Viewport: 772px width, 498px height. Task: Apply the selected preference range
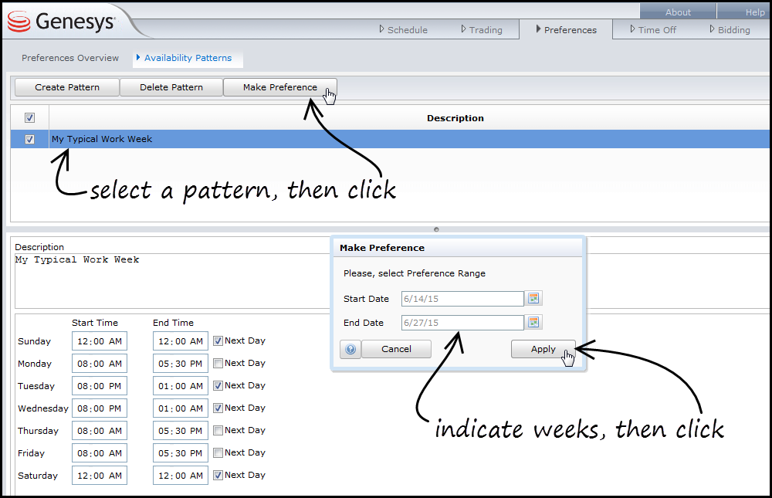543,349
